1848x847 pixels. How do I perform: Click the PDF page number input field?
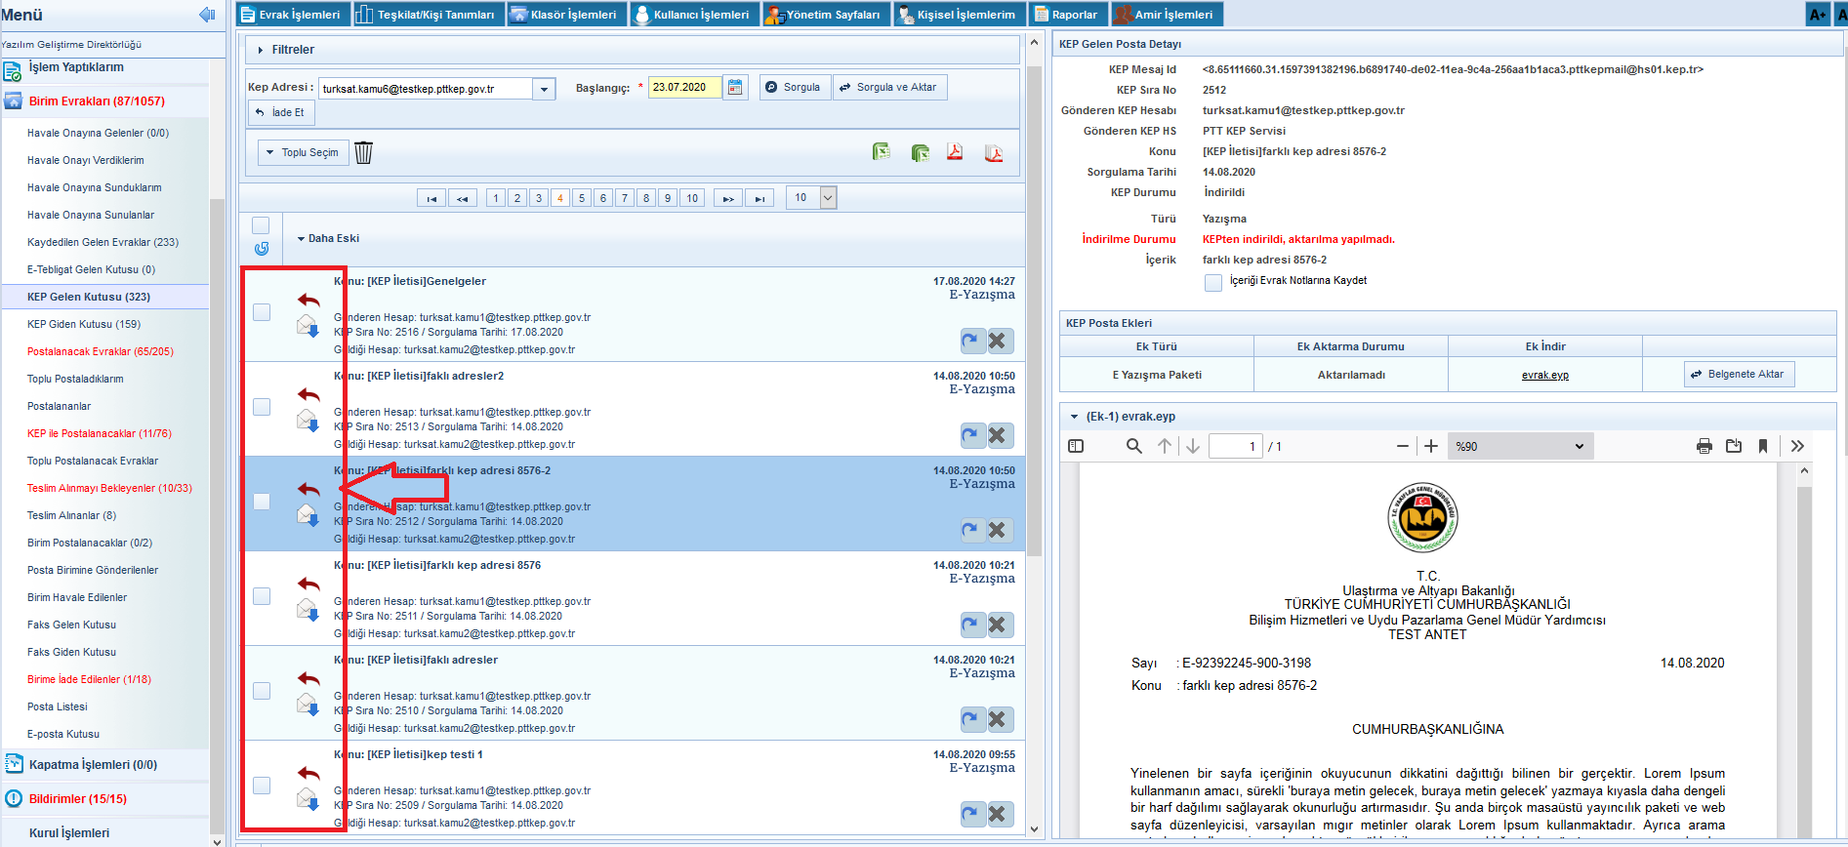[x=1235, y=446]
